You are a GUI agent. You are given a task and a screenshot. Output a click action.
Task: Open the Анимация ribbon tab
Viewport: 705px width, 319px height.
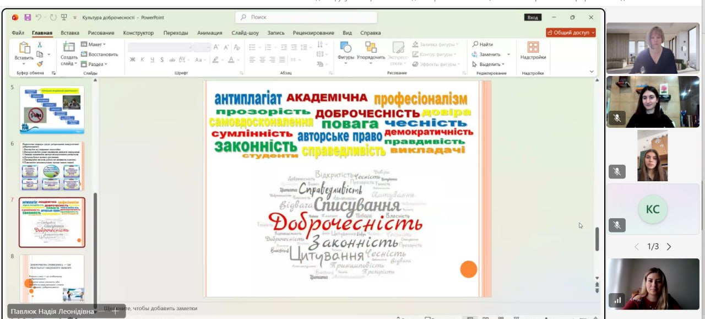209,33
